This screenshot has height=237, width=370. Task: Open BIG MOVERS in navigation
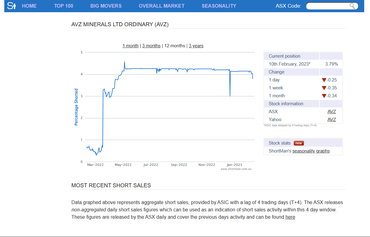[x=106, y=6]
